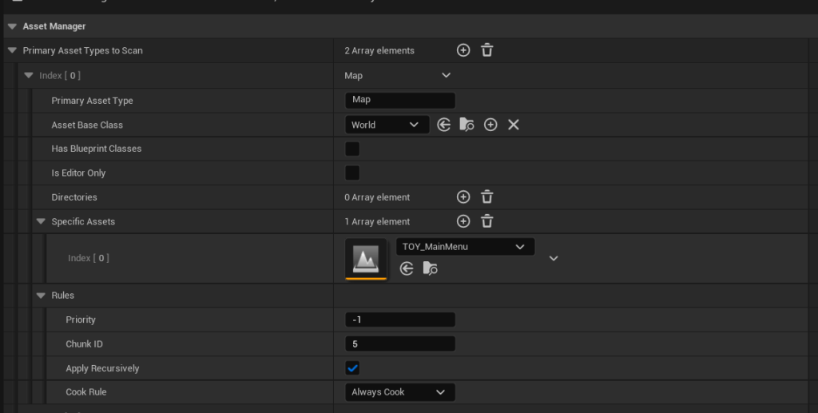This screenshot has width=818, height=413.
Task: Open the Cook Rule dropdown
Action: 399,392
